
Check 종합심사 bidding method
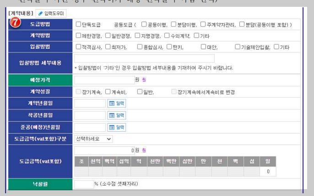pyautogui.click(x=140, y=46)
